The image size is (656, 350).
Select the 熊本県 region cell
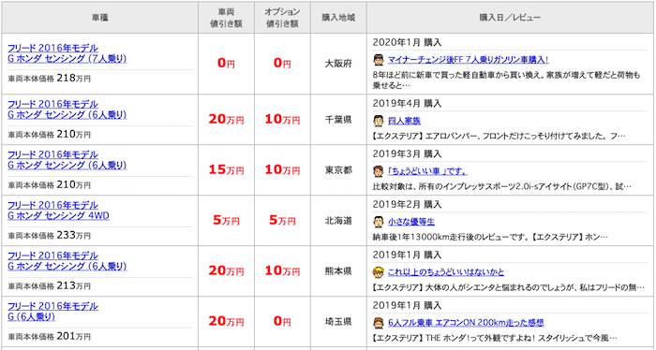338,271
